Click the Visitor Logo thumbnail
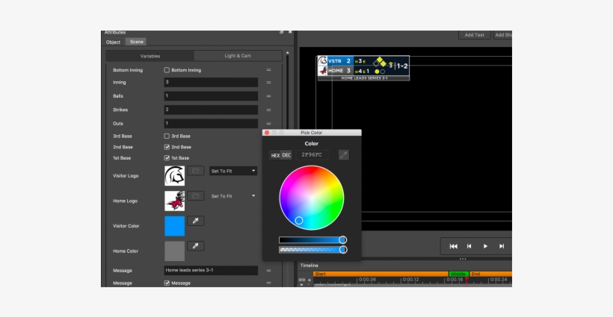Screen dimensions: 613x317 tap(175, 176)
